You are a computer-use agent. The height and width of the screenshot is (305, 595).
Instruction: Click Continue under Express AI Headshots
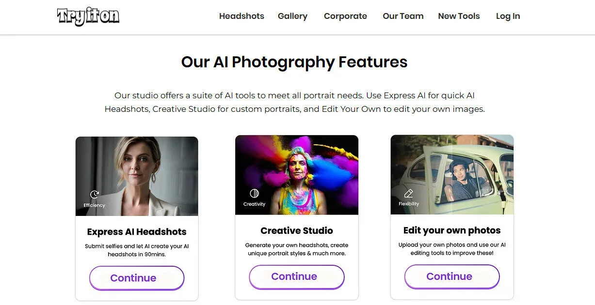tap(136, 278)
